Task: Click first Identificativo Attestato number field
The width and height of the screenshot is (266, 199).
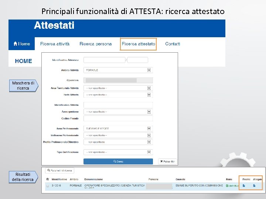Action: 104,60
